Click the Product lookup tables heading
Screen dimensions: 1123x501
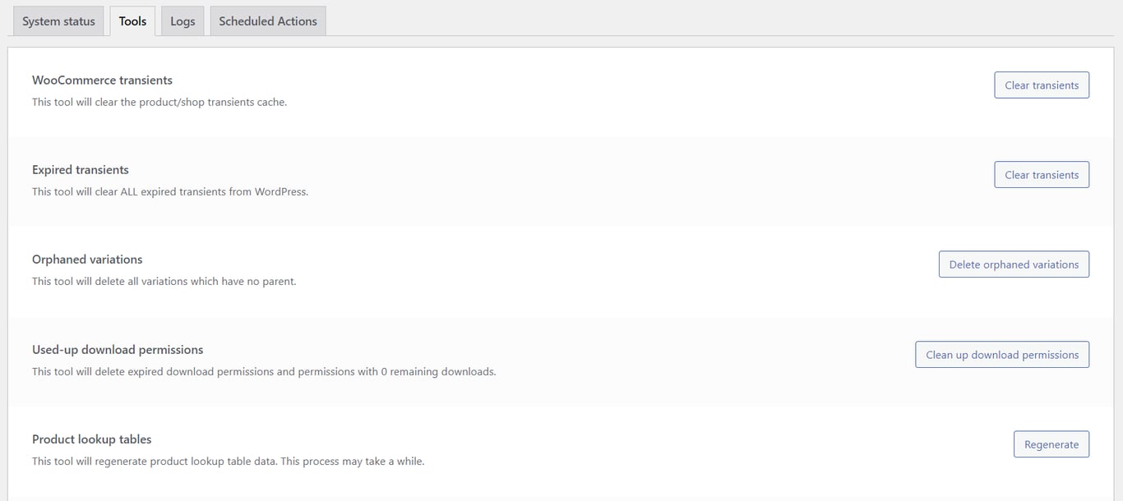(x=91, y=439)
